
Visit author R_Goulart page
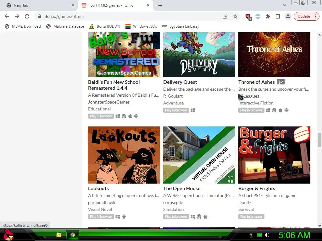point(173,96)
